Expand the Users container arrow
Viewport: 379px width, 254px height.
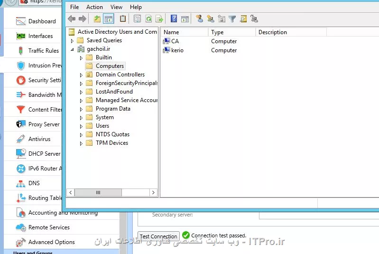coord(81,126)
